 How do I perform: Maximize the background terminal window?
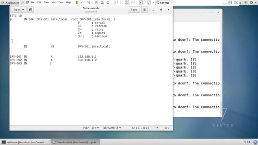point(211,12)
